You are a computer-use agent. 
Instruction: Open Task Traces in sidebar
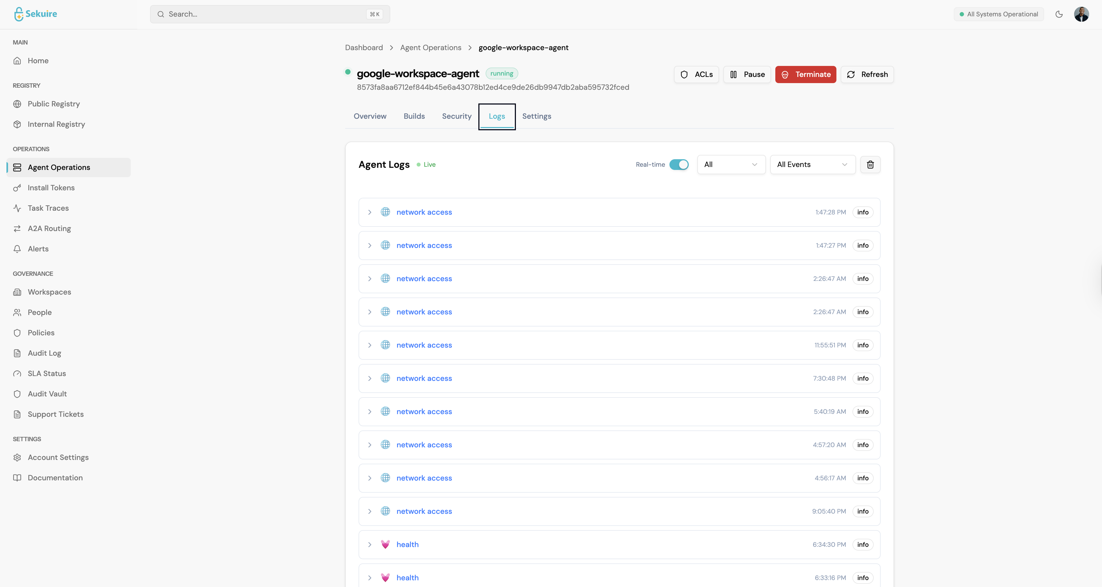[x=48, y=208]
